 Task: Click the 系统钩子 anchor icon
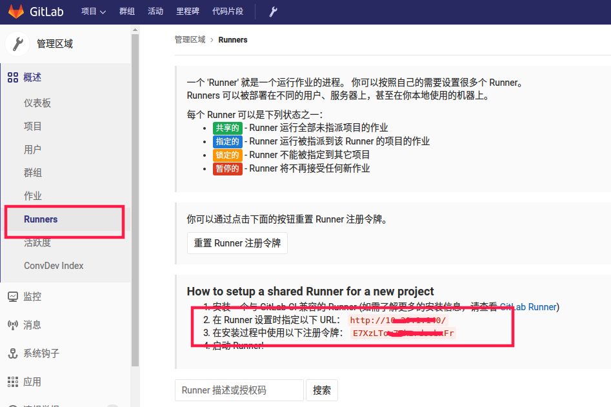[13, 353]
